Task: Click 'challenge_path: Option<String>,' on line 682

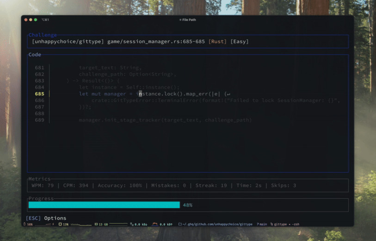Action: [128, 74]
